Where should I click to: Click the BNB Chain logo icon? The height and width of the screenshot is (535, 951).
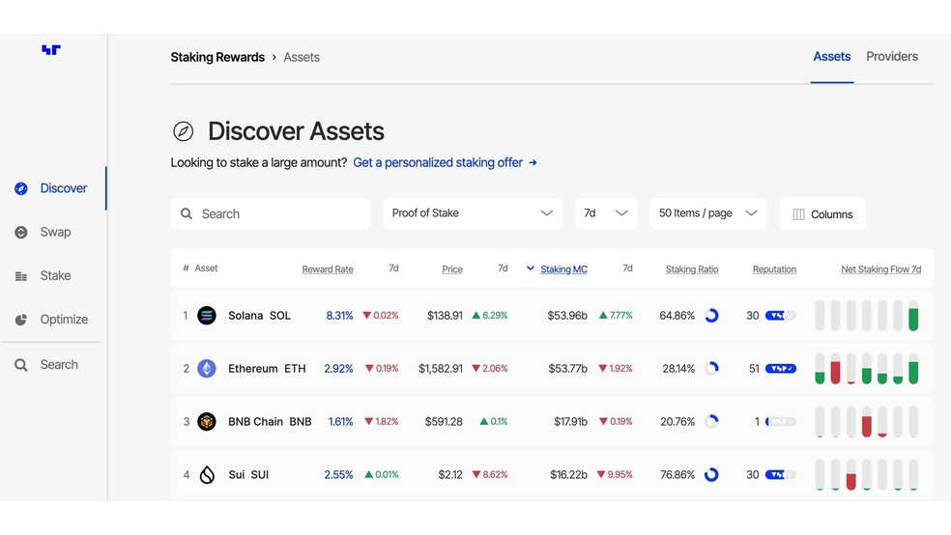207,422
